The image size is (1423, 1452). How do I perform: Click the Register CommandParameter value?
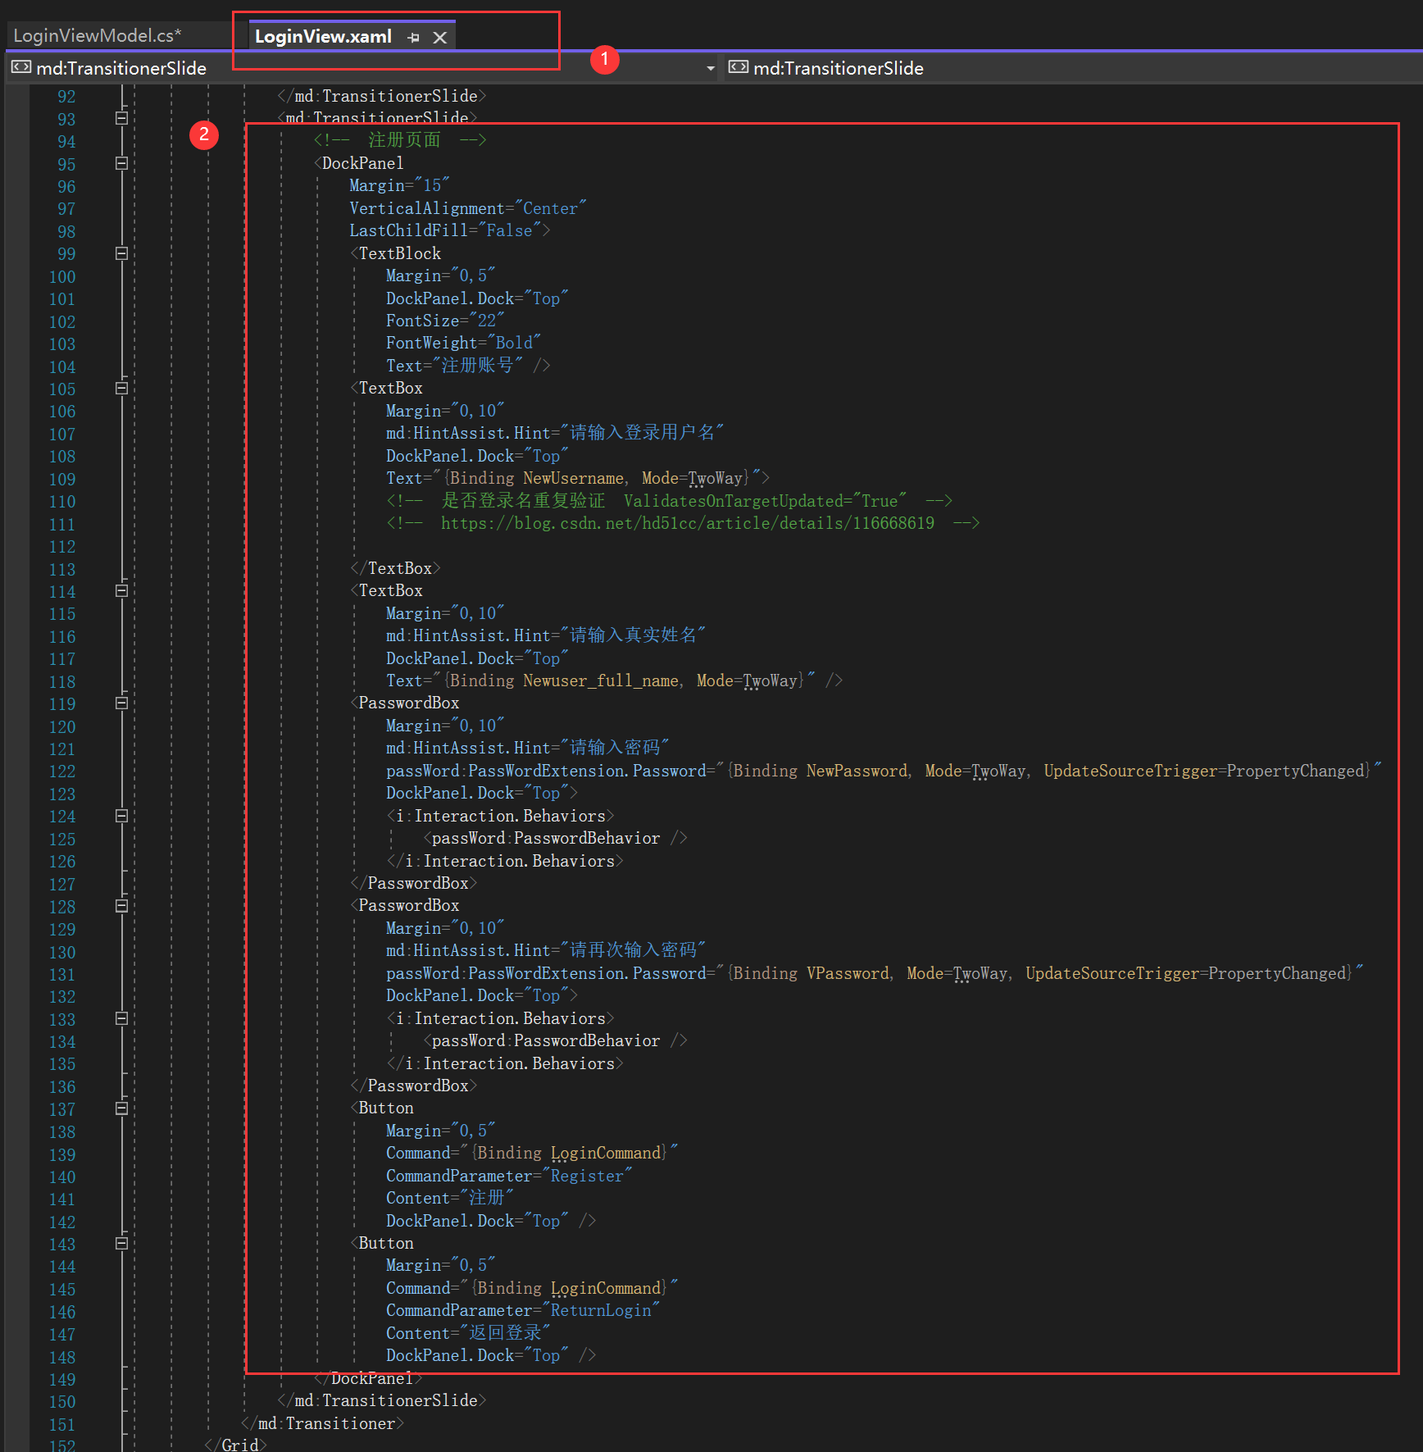tap(587, 1176)
